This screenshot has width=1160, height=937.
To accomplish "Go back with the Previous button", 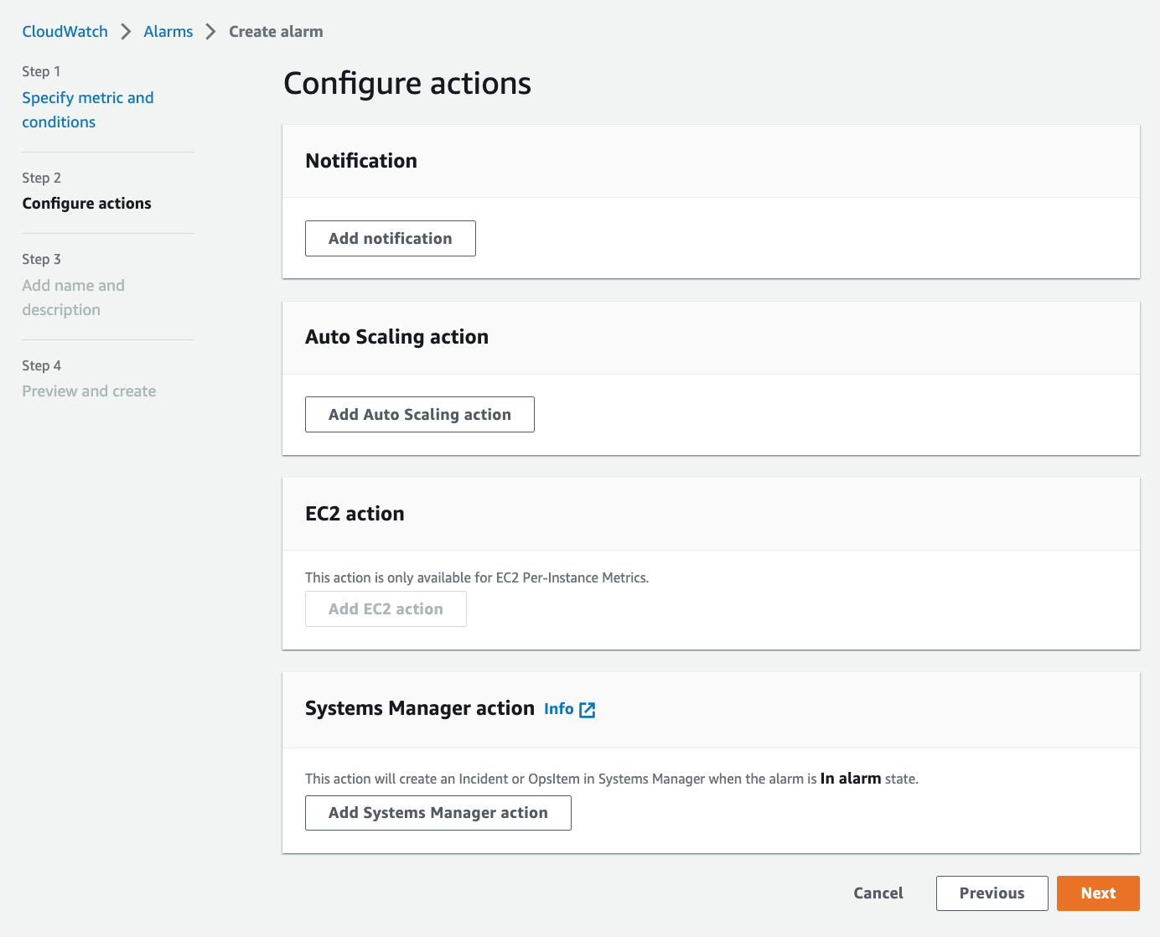I will (992, 893).
